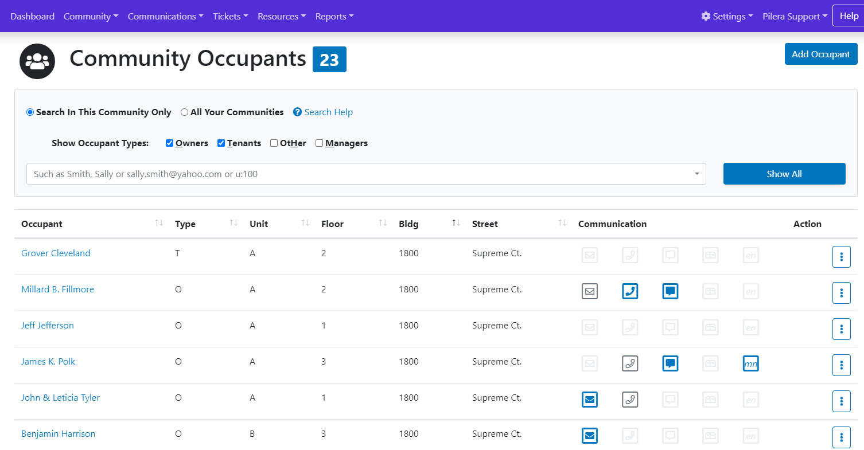Open the Action menu for Jeff Jefferson
This screenshot has height=450, width=864.
coord(842,328)
